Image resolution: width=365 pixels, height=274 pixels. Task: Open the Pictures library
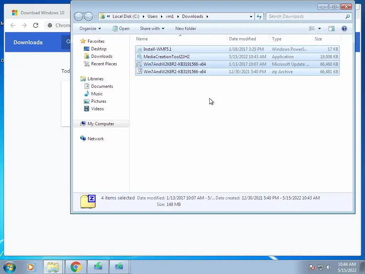pyautogui.click(x=98, y=101)
